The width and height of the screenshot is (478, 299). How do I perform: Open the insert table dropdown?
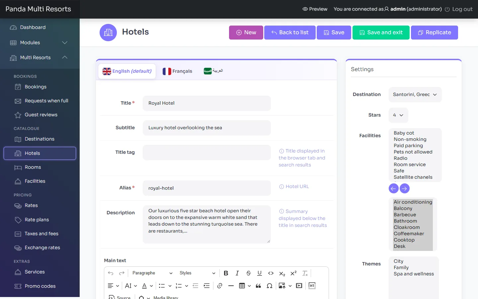(x=245, y=286)
